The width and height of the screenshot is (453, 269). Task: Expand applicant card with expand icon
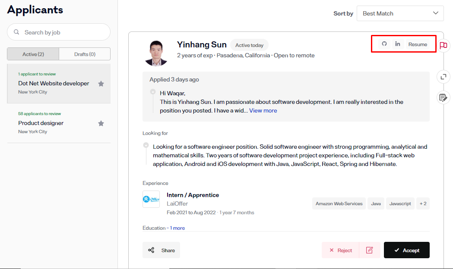tap(443, 77)
